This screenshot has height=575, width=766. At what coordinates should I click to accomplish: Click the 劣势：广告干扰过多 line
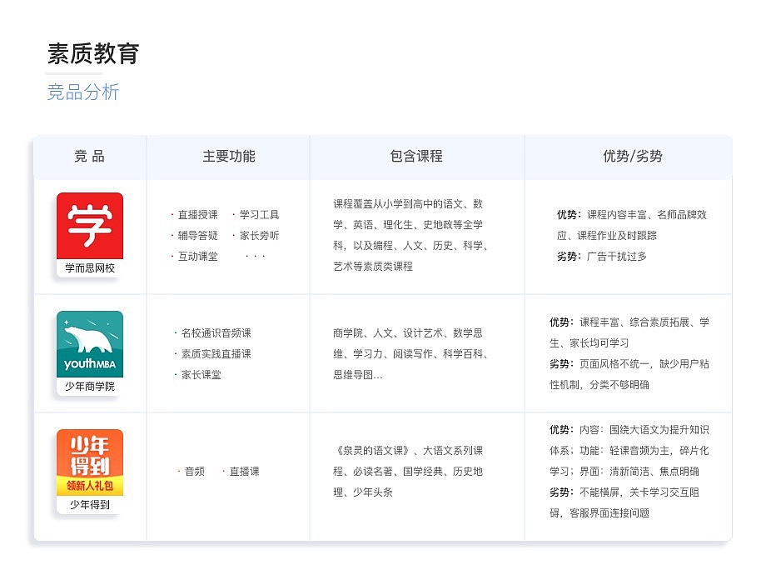(602, 256)
